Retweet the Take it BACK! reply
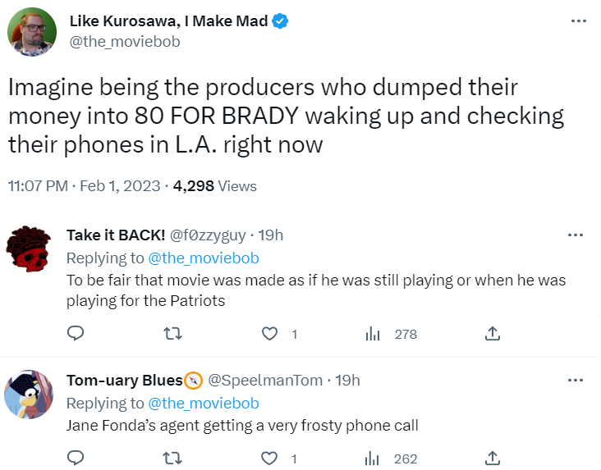 [x=172, y=334]
